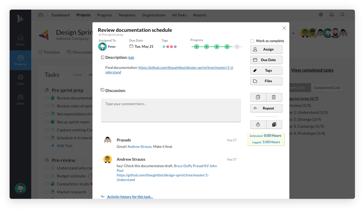Viewport: 363px width, 211px height.
Task: Switch to the Completed Lists tab
Action: (x=327, y=88)
